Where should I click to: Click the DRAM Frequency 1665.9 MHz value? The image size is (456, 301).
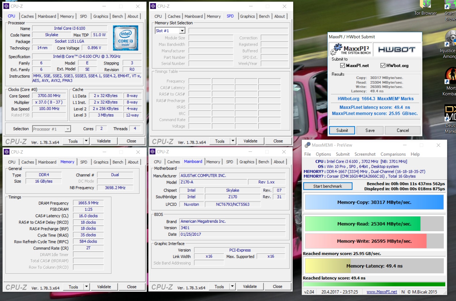tap(88, 203)
